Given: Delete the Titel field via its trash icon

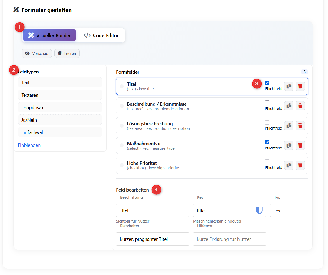Looking at the screenshot, I should tap(300, 86).
